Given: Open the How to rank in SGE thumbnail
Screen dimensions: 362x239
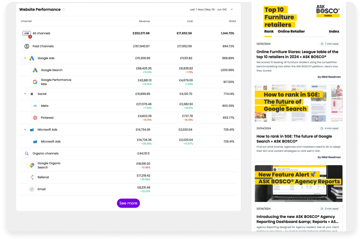Looking at the screenshot, I should pyautogui.click(x=299, y=103).
